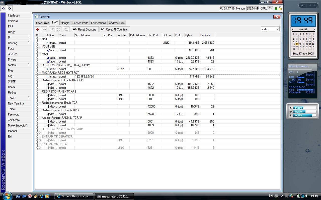Launch Internet Explorer from quick launch

coord(41,196)
